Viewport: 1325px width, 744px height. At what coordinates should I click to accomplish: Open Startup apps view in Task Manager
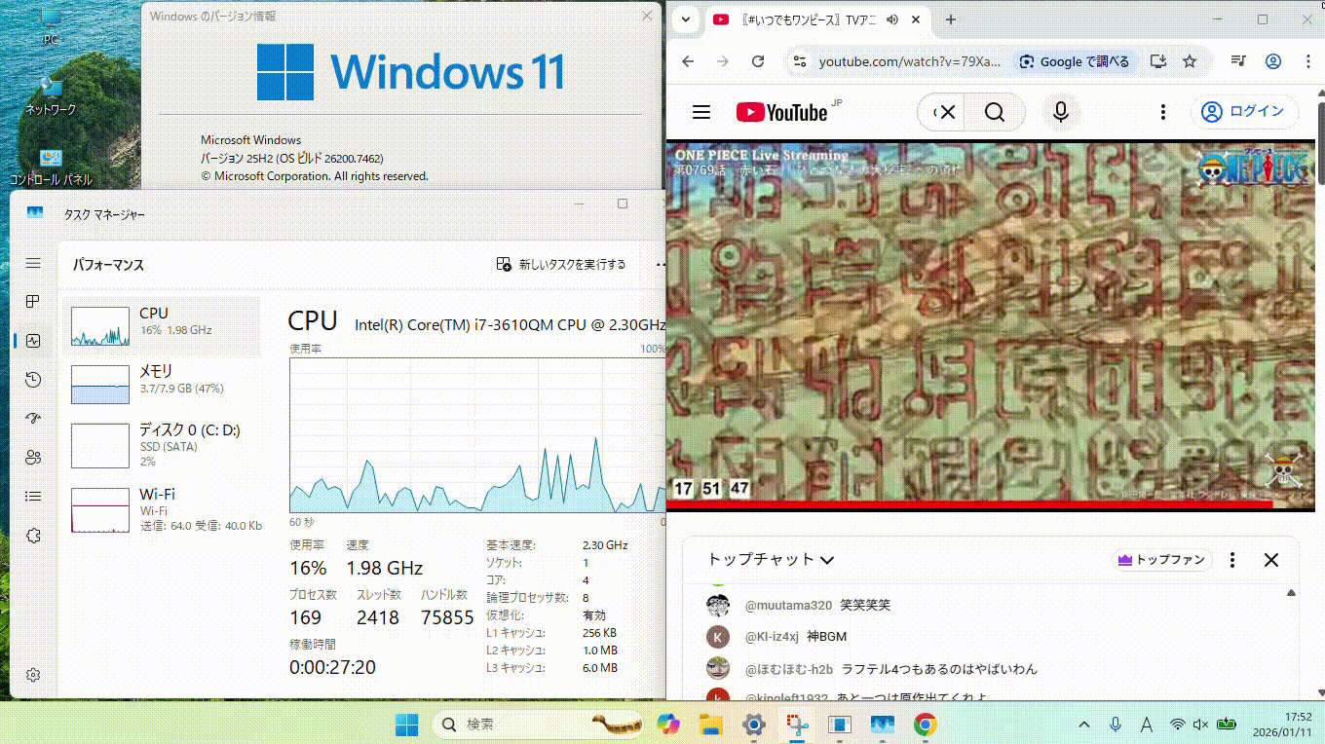(32, 418)
